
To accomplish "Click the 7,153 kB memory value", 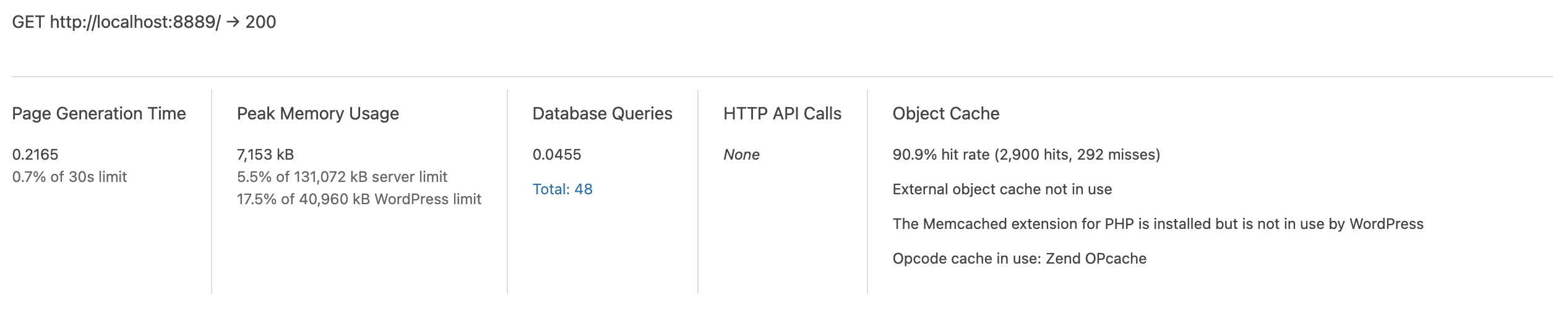I will point(265,155).
